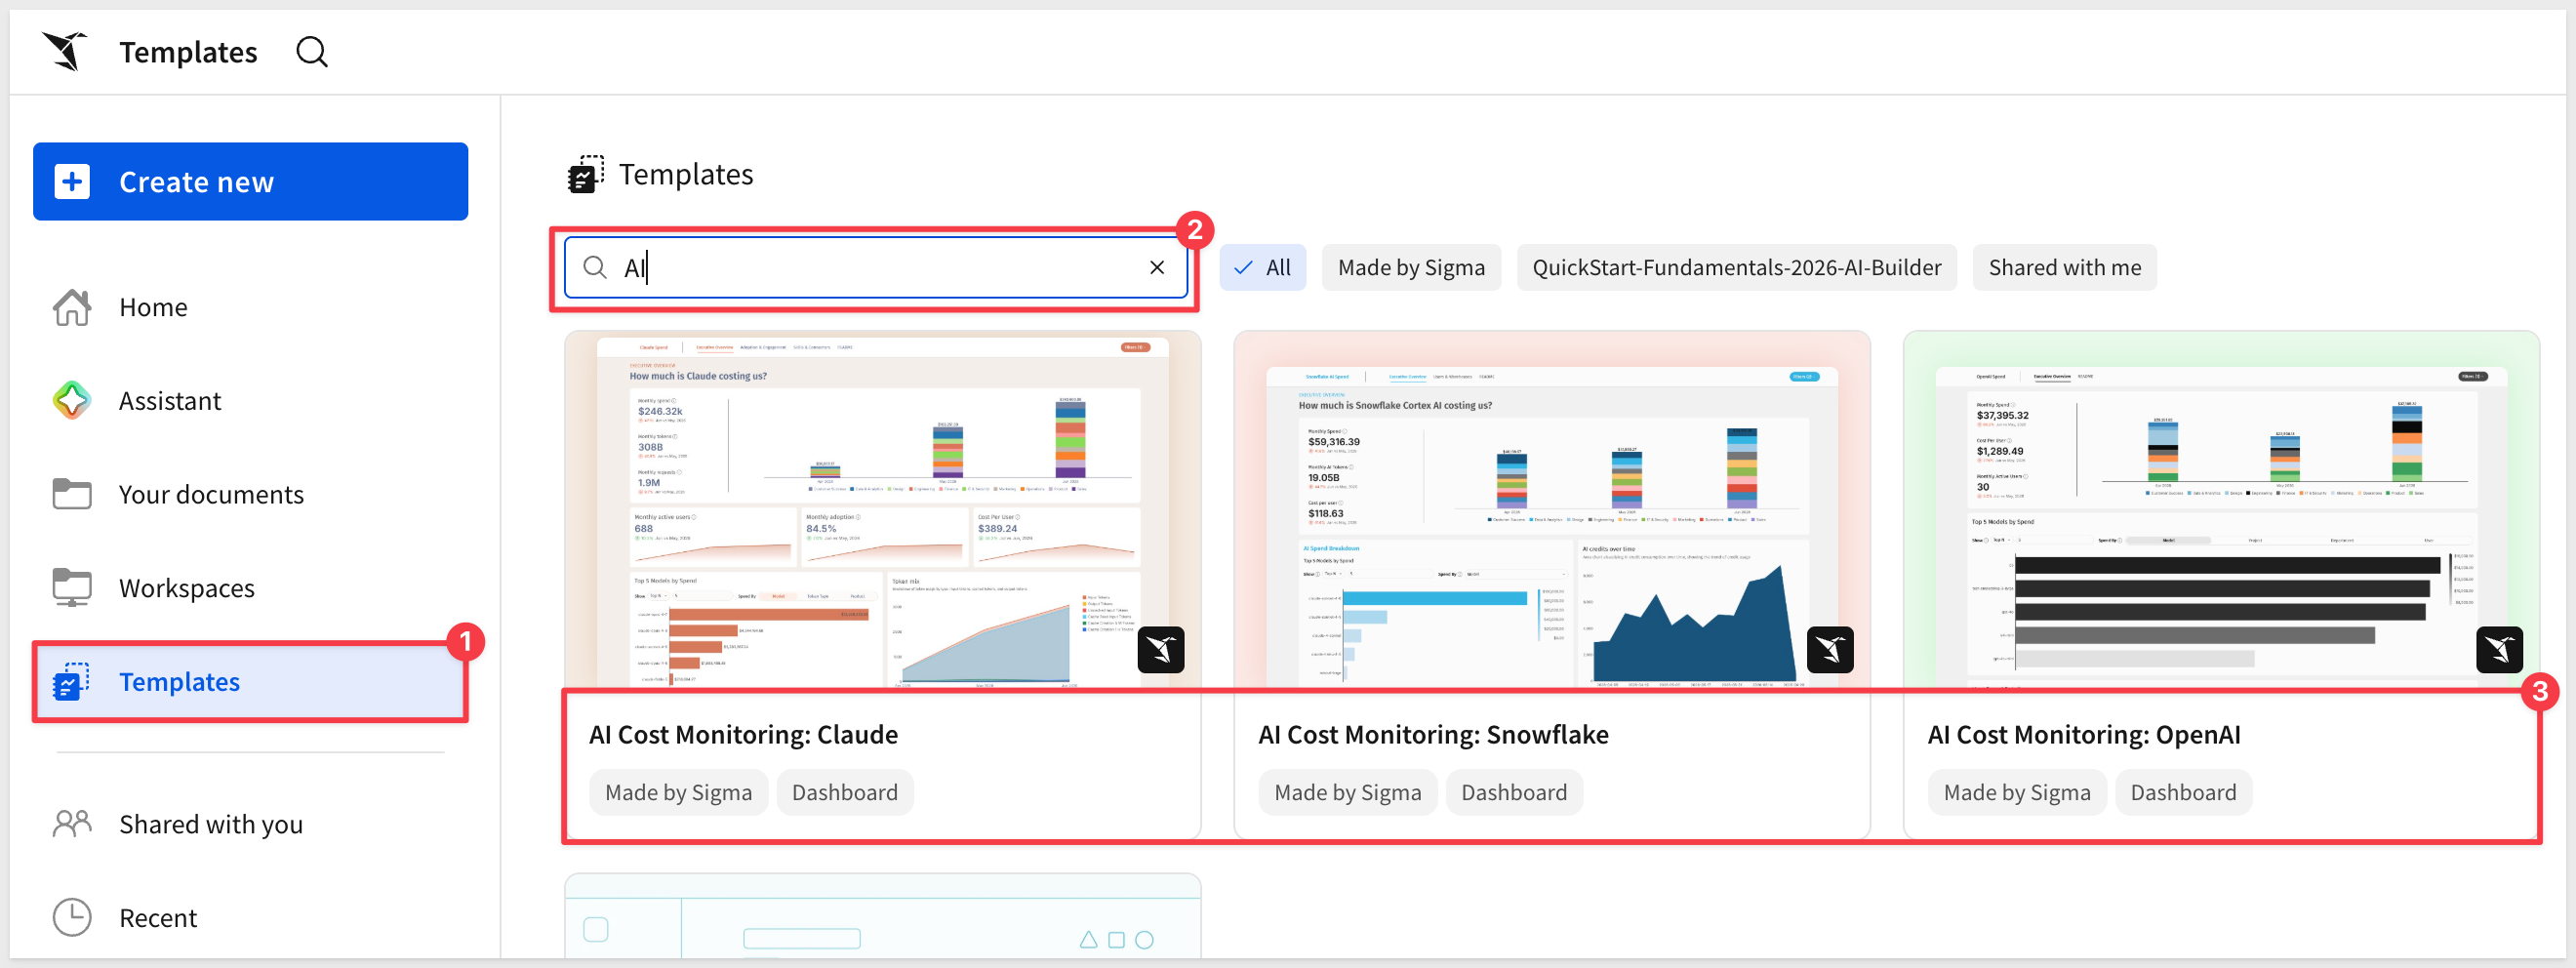
Task: Open Assistant from the sidebar
Action: pos(250,400)
